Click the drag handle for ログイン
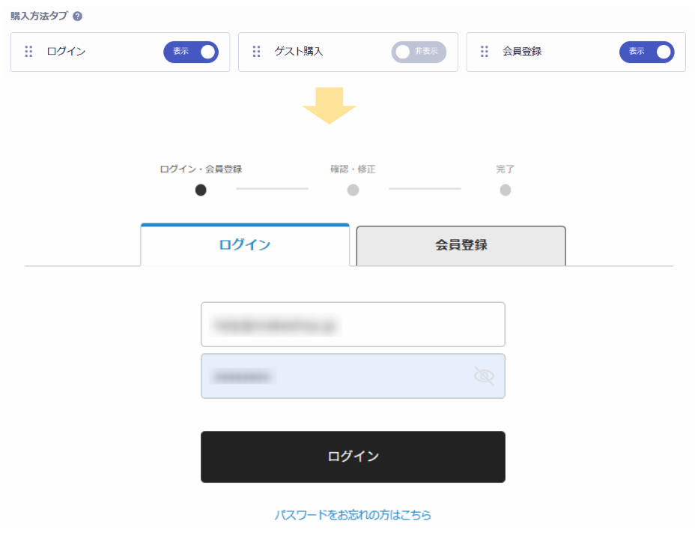This screenshot has width=698, height=533. [x=29, y=52]
